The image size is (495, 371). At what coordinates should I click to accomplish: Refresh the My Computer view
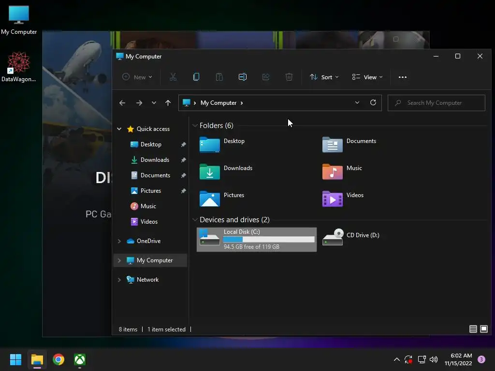[x=373, y=102]
